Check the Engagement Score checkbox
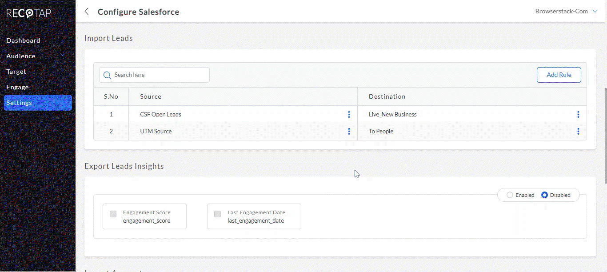This screenshot has height=272, width=607. point(113,214)
